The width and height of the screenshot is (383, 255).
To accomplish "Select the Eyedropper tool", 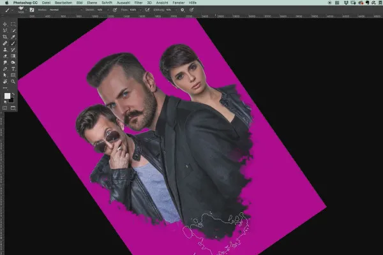I will point(13,37).
